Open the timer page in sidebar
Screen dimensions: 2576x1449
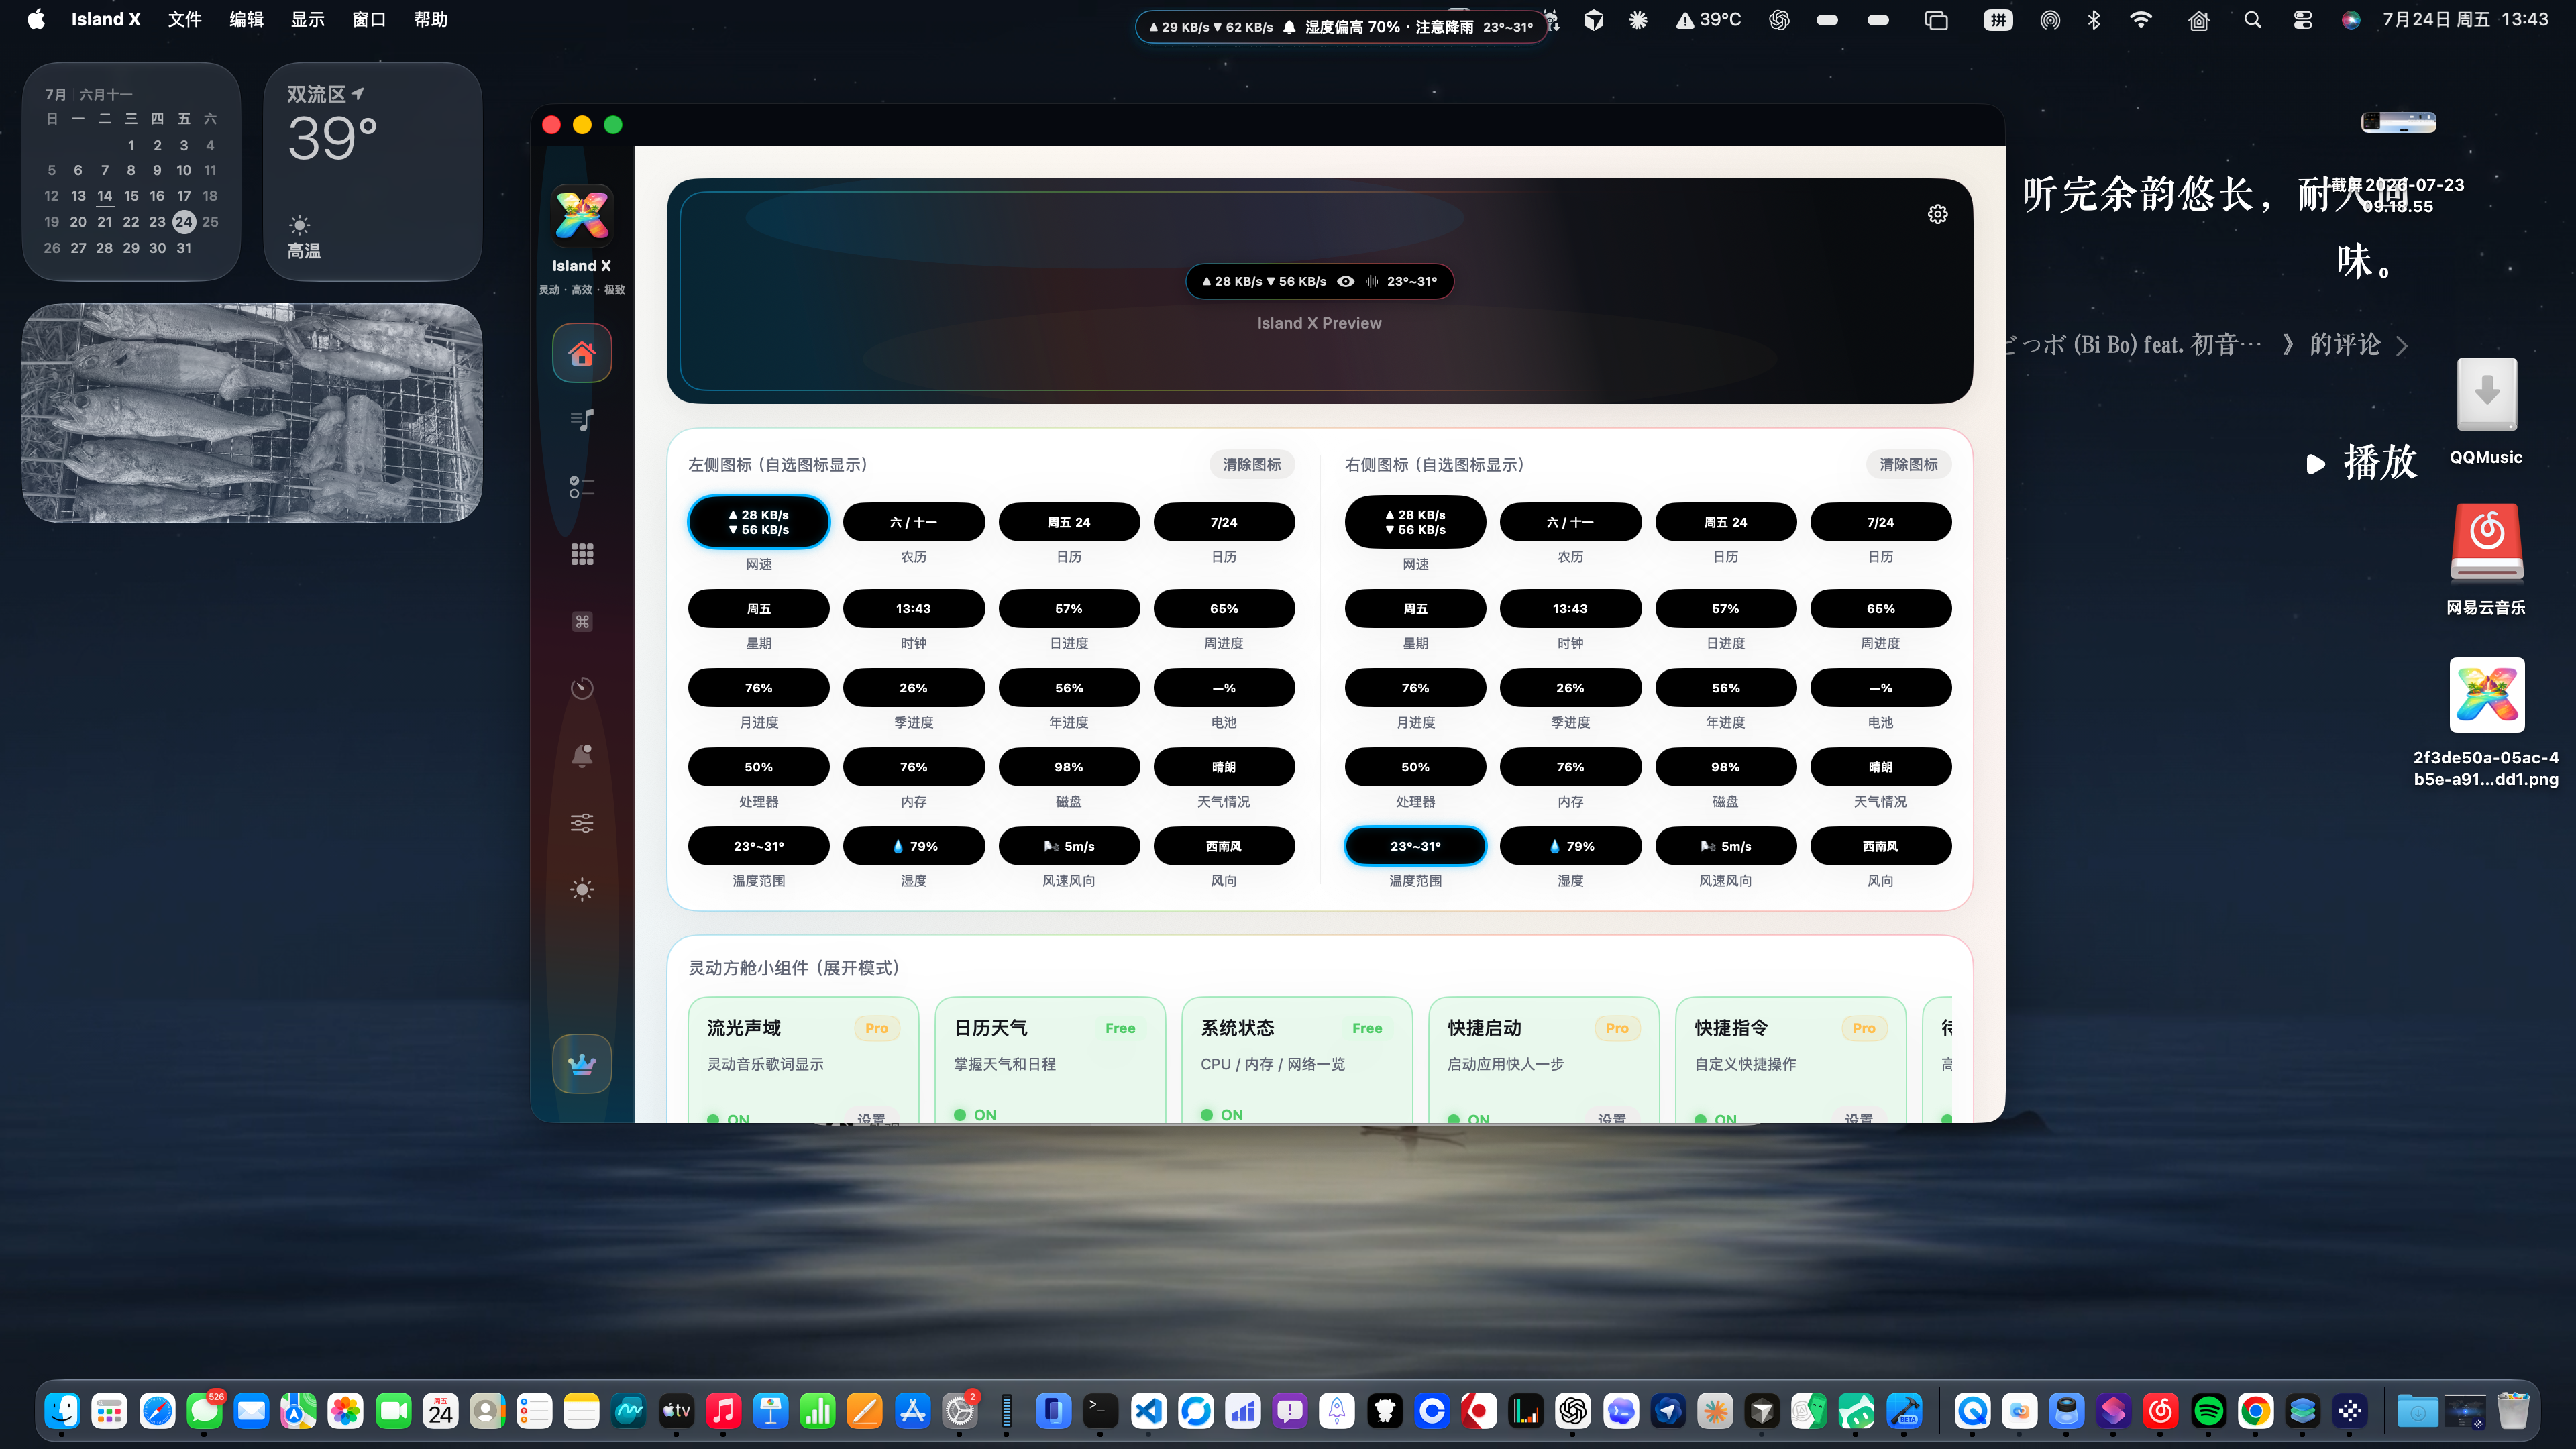click(x=582, y=688)
